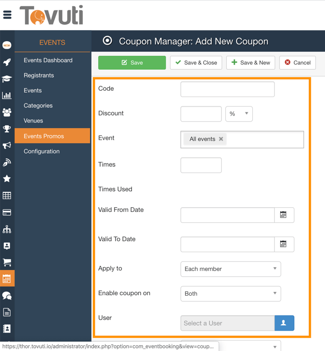The height and width of the screenshot is (351, 325).
Task: Open the graduation cap sidebar icon
Action: click(x=7, y=79)
